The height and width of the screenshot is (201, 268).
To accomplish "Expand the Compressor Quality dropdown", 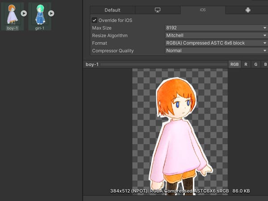I will point(215,51).
